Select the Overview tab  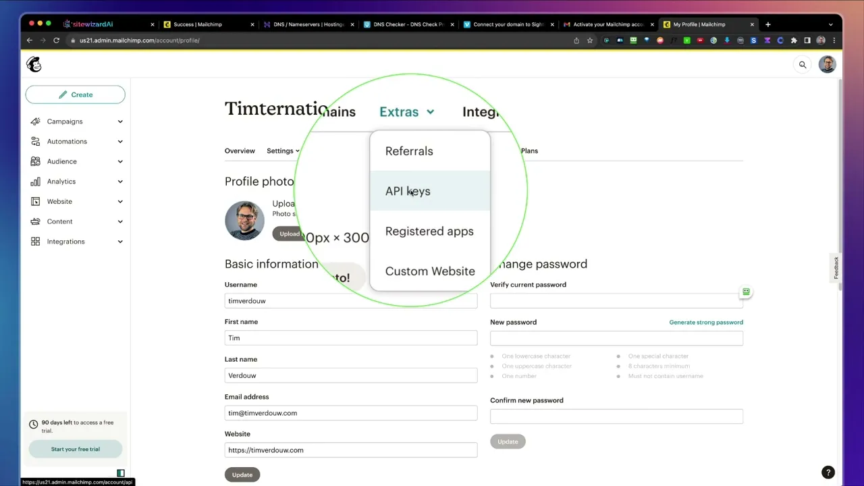coord(240,151)
